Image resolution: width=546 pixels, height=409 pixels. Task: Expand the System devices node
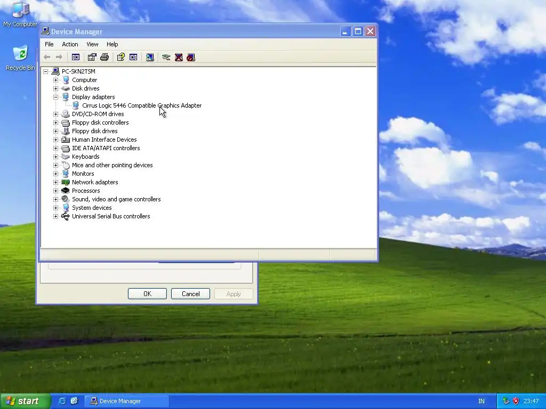tap(55, 208)
